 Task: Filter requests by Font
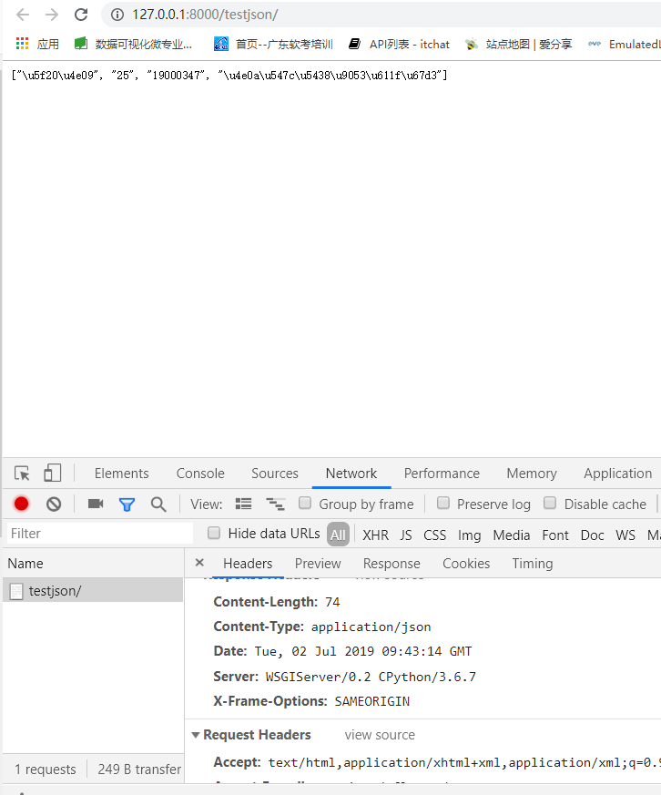[x=555, y=535]
